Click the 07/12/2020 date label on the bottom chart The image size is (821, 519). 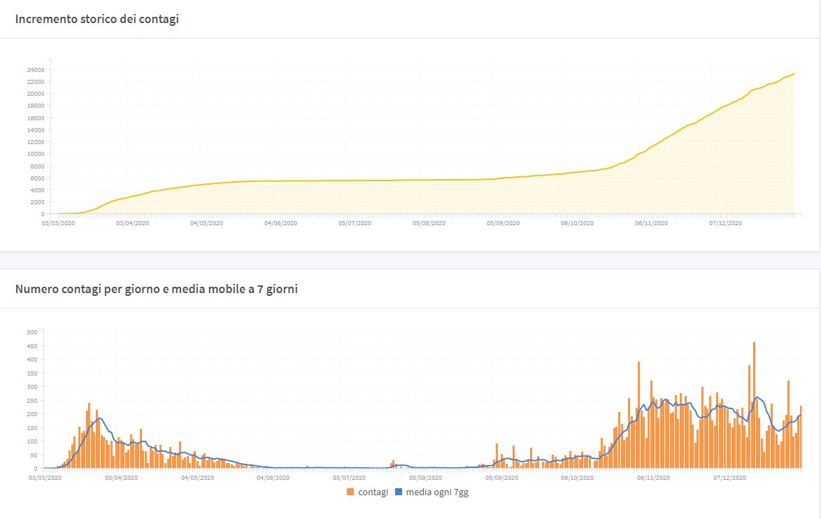[x=729, y=478]
